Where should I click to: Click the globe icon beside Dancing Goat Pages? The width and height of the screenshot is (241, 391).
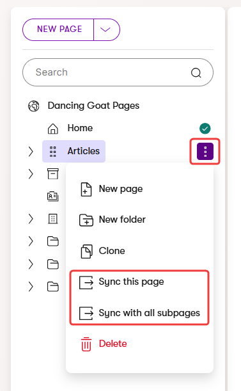click(x=34, y=106)
